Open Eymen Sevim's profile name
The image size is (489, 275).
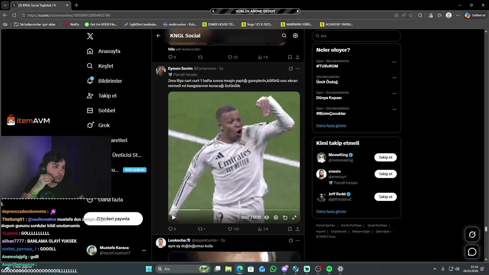180,68
